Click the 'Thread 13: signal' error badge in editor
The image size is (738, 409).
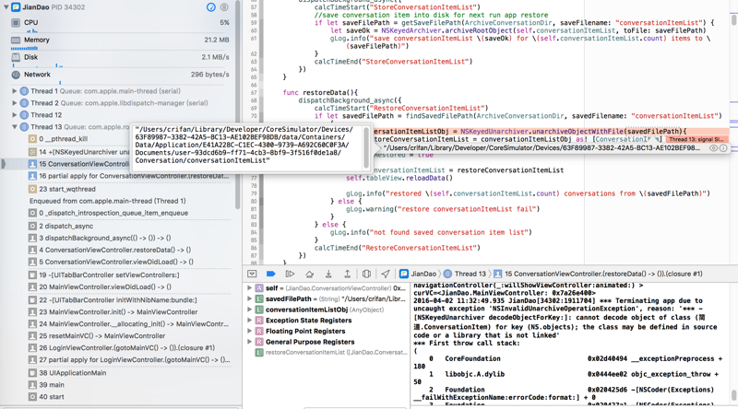pos(697,140)
